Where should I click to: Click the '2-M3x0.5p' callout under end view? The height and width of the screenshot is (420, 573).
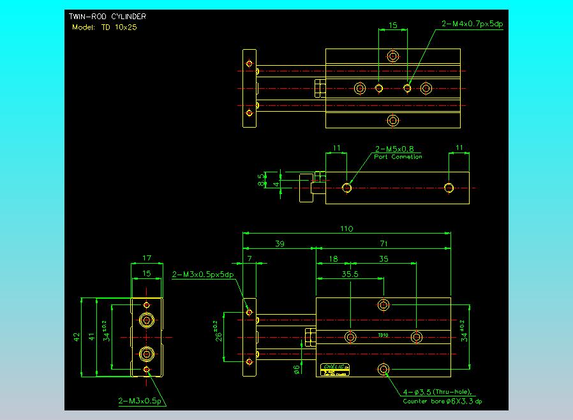pos(140,401)
